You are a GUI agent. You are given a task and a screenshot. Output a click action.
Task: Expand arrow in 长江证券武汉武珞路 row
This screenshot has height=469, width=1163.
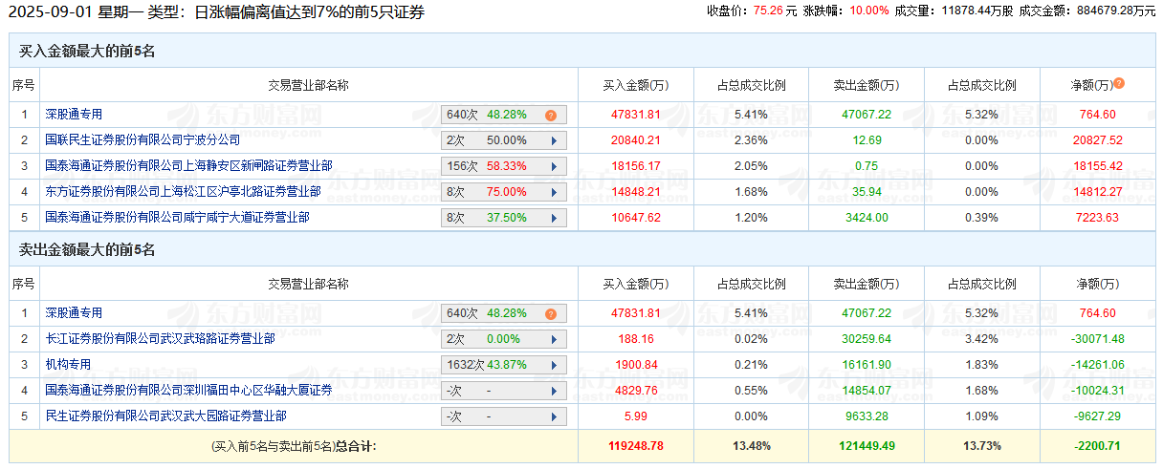tap(554, 339)
